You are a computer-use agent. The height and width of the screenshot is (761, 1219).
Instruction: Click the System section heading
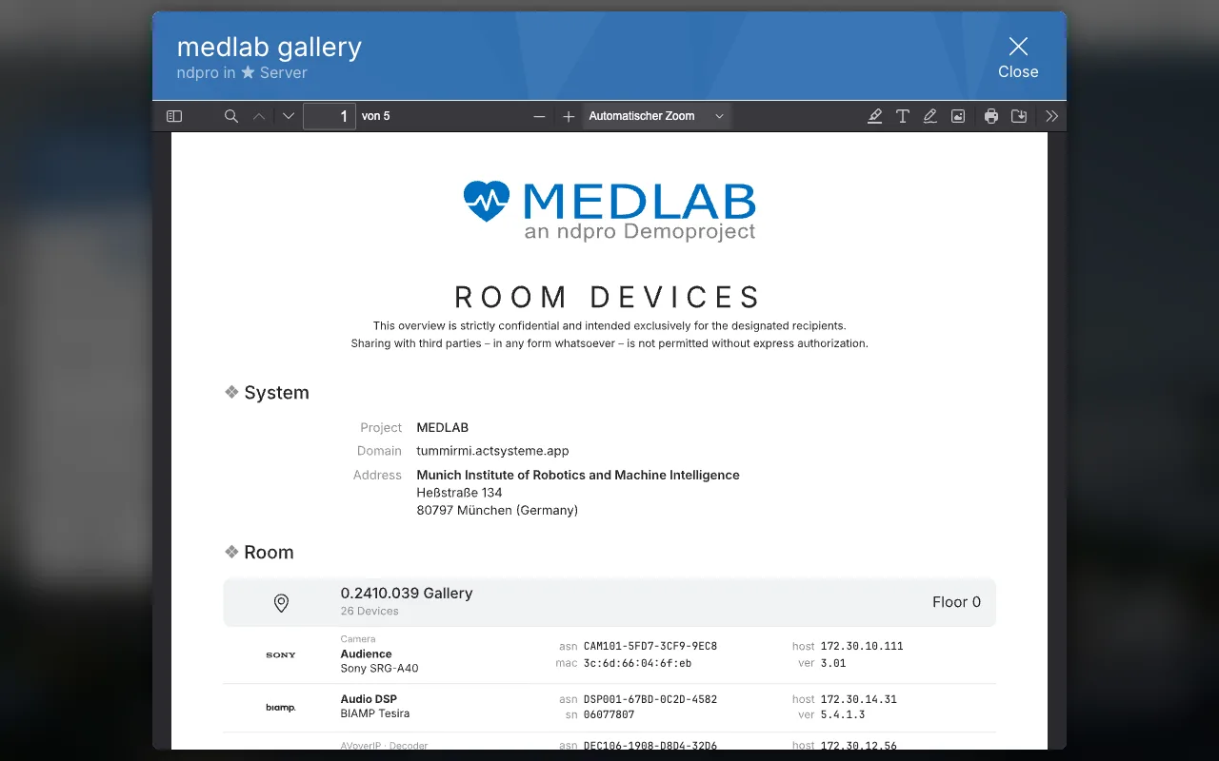[276, 393]
